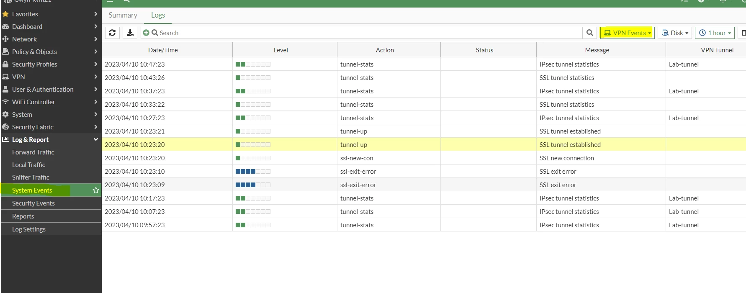Click the WiFi Controller wireless icon
This screenshot has height=293, width=746.
pyautogui.click(x=5, y=102)
